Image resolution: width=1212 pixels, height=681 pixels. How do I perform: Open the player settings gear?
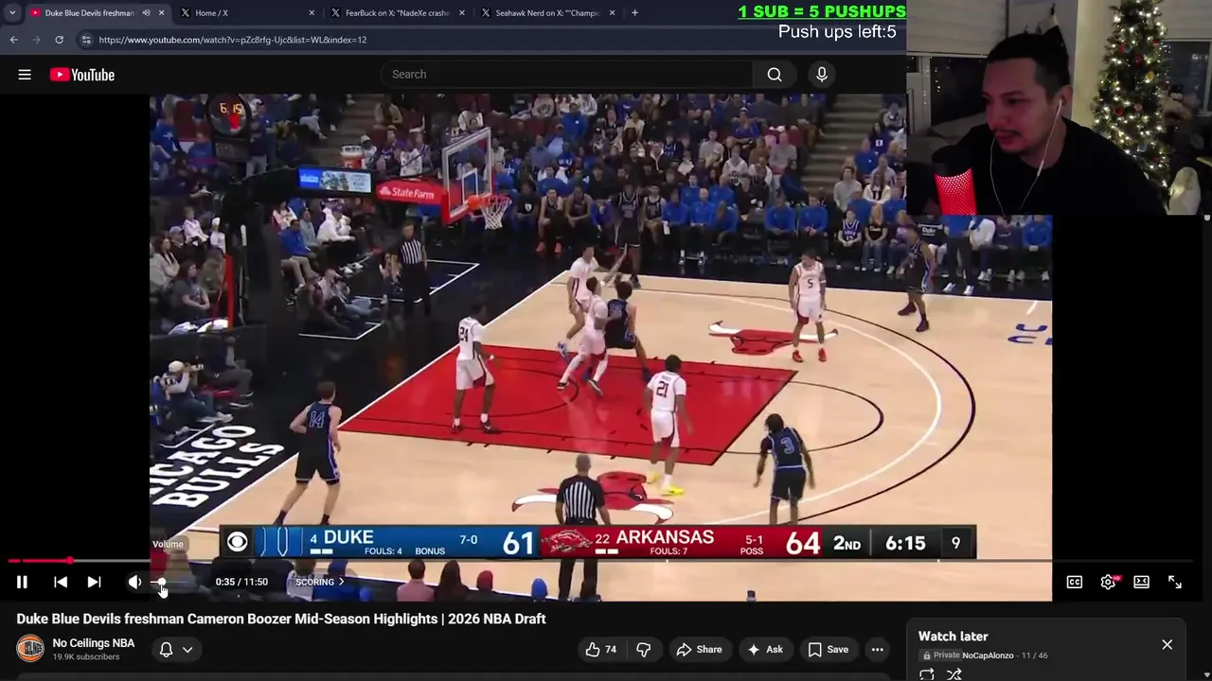(x=1108, y=582)
